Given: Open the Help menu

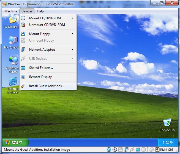Looking at the screenshot, I should [40, 11].
